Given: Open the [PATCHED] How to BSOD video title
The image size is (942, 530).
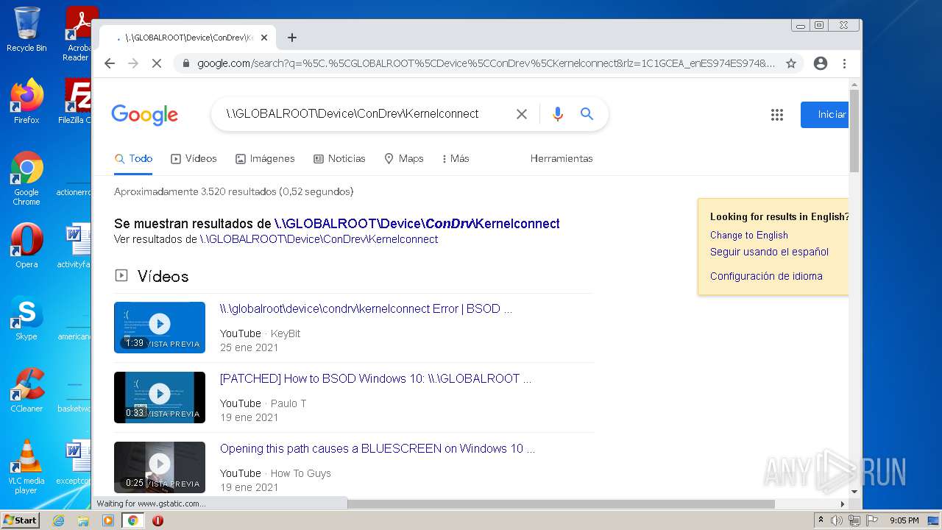Looking at the screenshot, I should (x=375, y=378).
